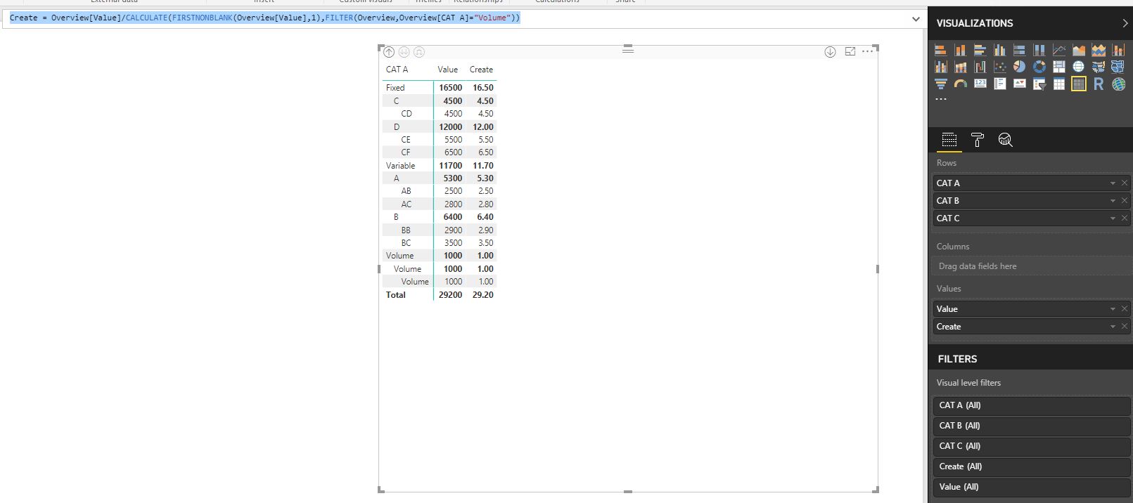The height and width of the screenshot is (503, 1133).
Task: Expand the Value (All) filter
Action: click(1031, 487)
